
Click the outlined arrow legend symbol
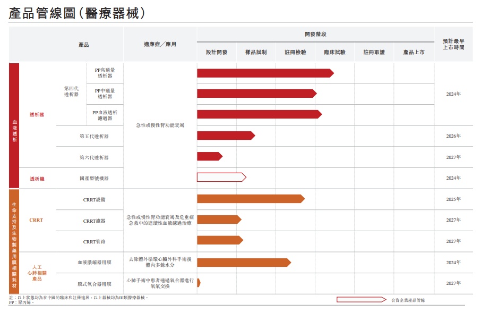pyautogui.click(x=362, y=299)
